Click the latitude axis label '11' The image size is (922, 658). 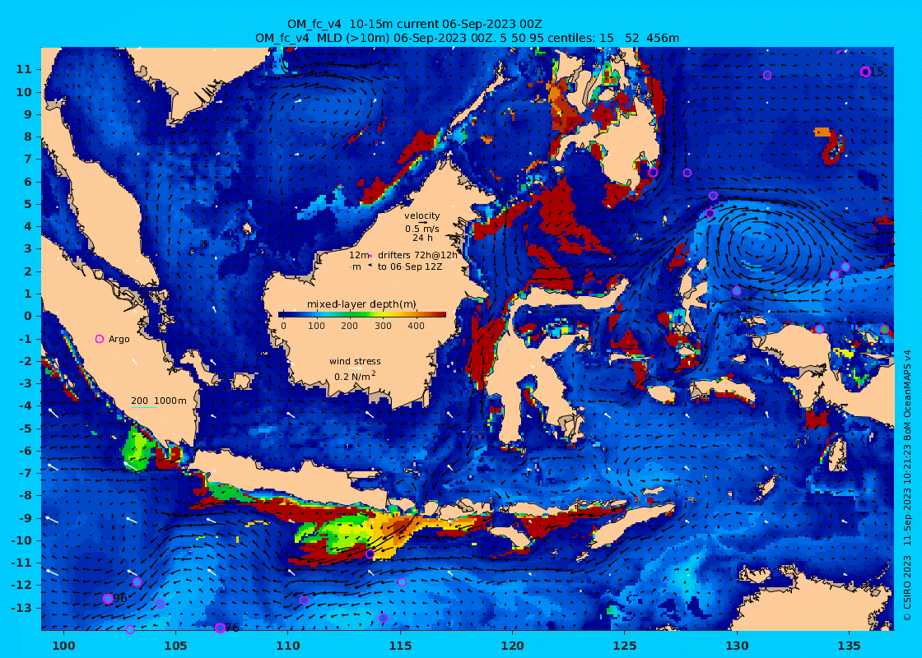pos(24,69)
